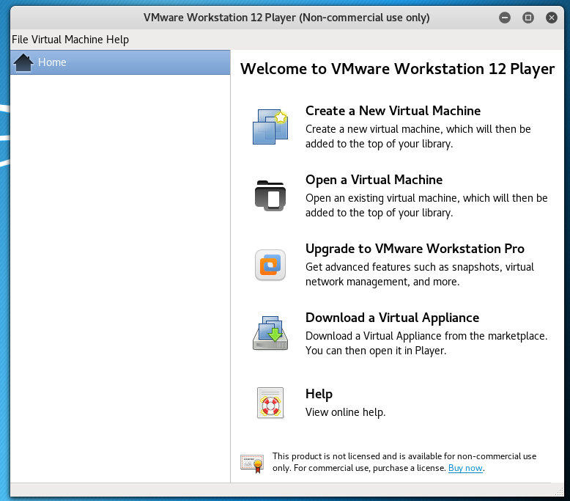Click the Home house icon in the sidebar

tap(23, 62)
